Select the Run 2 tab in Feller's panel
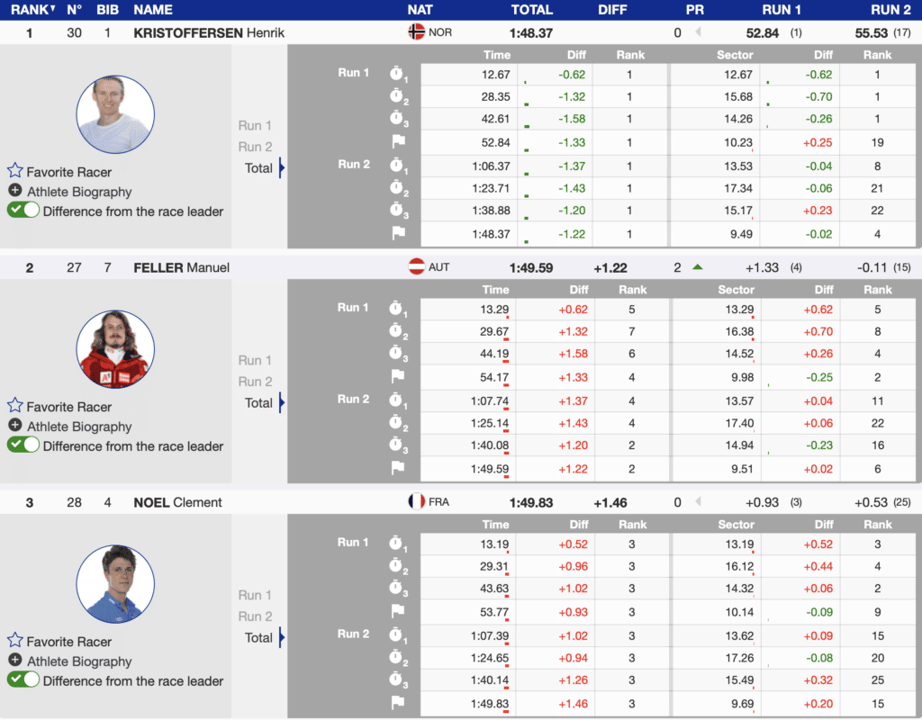 point(255,382)
